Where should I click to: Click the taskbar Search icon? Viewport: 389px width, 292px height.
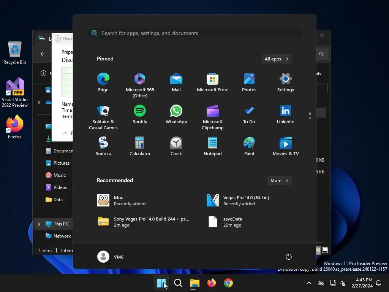point(178,283)
